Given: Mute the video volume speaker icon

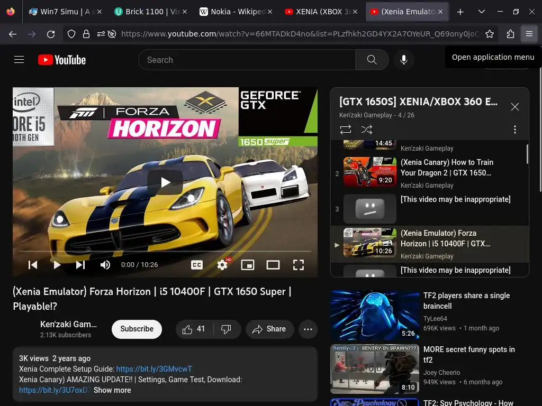Looking at the screenshot, I should coord(105,265).
